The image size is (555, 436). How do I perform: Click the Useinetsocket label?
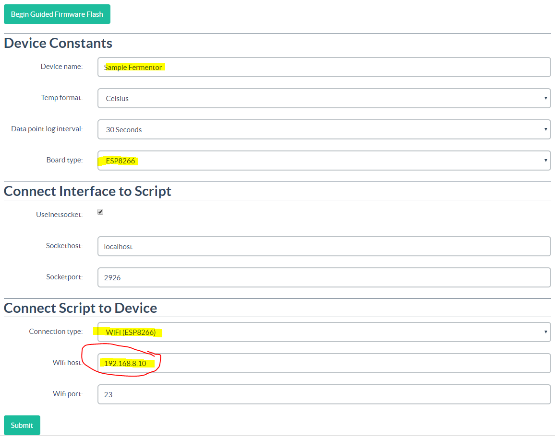60,215
